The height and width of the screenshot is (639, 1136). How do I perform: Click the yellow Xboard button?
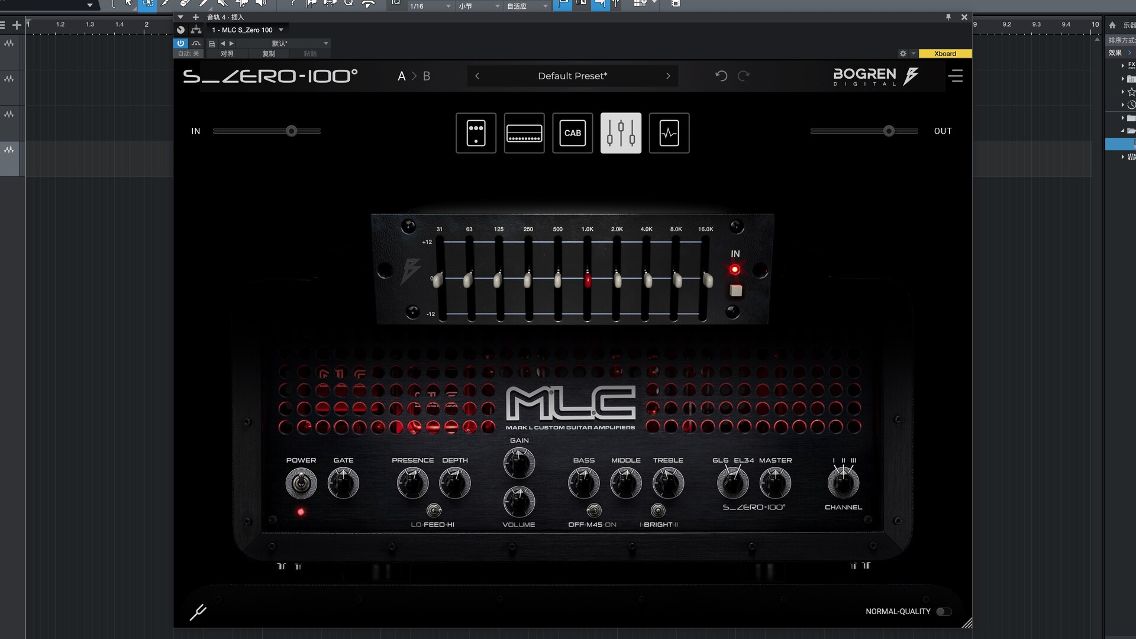945,53
